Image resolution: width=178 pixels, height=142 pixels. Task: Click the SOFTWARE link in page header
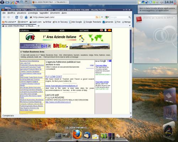click(x=84, y=31)
